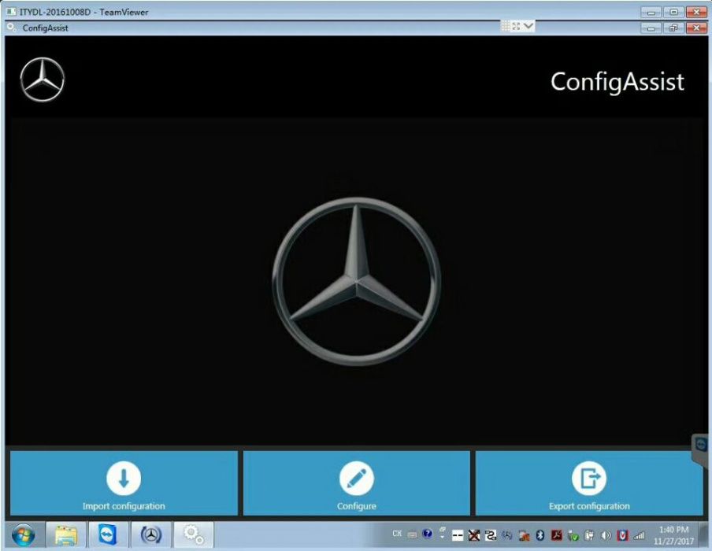712x551 pixels.
Task: Click the ConfigAssist heading text
Action: click(617, 82)
